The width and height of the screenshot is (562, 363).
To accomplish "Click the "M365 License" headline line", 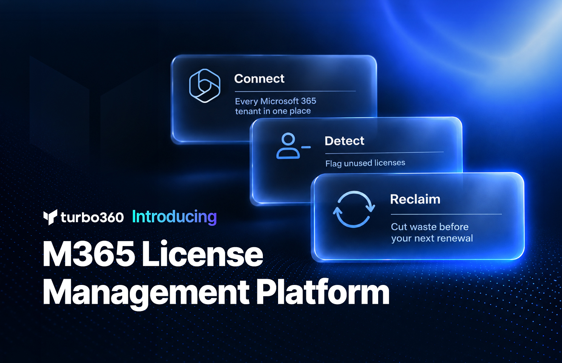I will click(153, 254).
